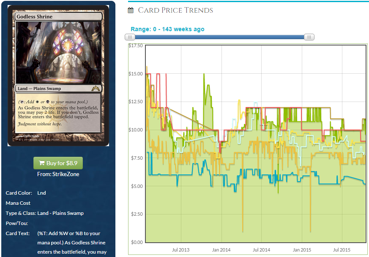Click the right range slider handle

pyautogui.click(x=309, y=37)
